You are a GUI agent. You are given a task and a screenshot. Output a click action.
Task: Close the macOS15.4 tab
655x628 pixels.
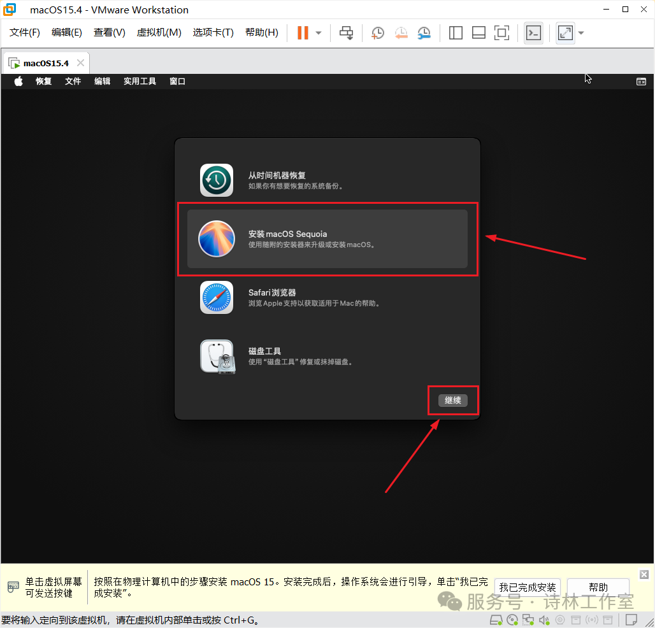(x=81, y=62)
